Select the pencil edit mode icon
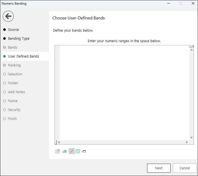The image size is (198, 176). click(x=72, y=151)
